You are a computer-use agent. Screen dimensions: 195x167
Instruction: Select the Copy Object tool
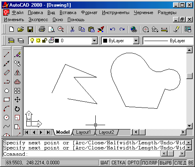pyautogui.click(x=17, y=63)
